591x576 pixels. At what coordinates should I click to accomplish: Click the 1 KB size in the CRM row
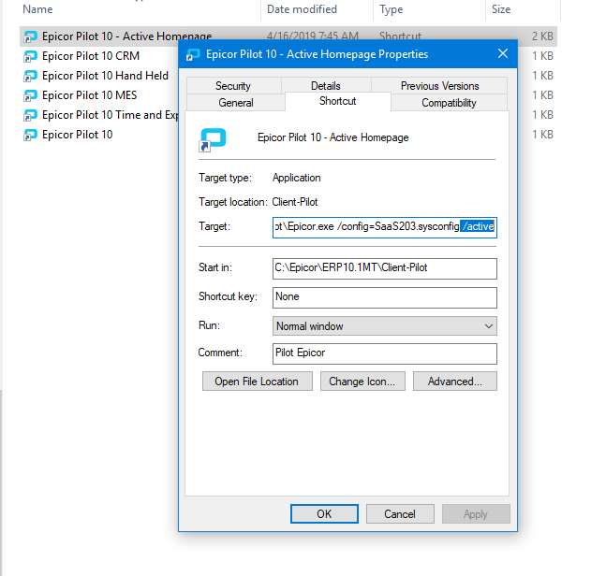542,56
